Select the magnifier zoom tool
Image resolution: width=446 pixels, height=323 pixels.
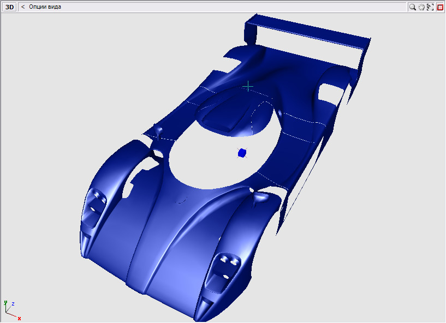pyautogui.click(x=412, y=7)
